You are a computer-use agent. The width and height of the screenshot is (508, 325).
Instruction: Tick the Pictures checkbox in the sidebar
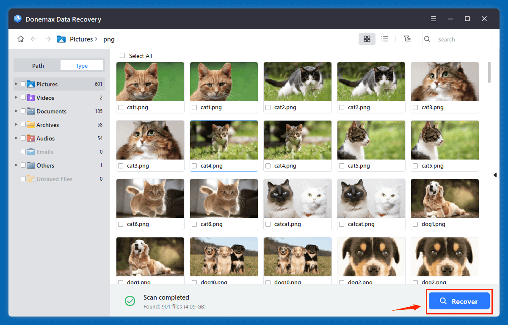point(23,84)
